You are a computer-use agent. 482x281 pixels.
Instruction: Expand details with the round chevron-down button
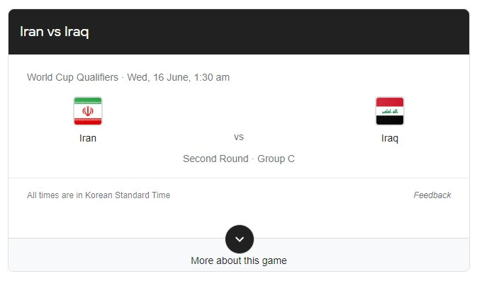tap(239, 239)
